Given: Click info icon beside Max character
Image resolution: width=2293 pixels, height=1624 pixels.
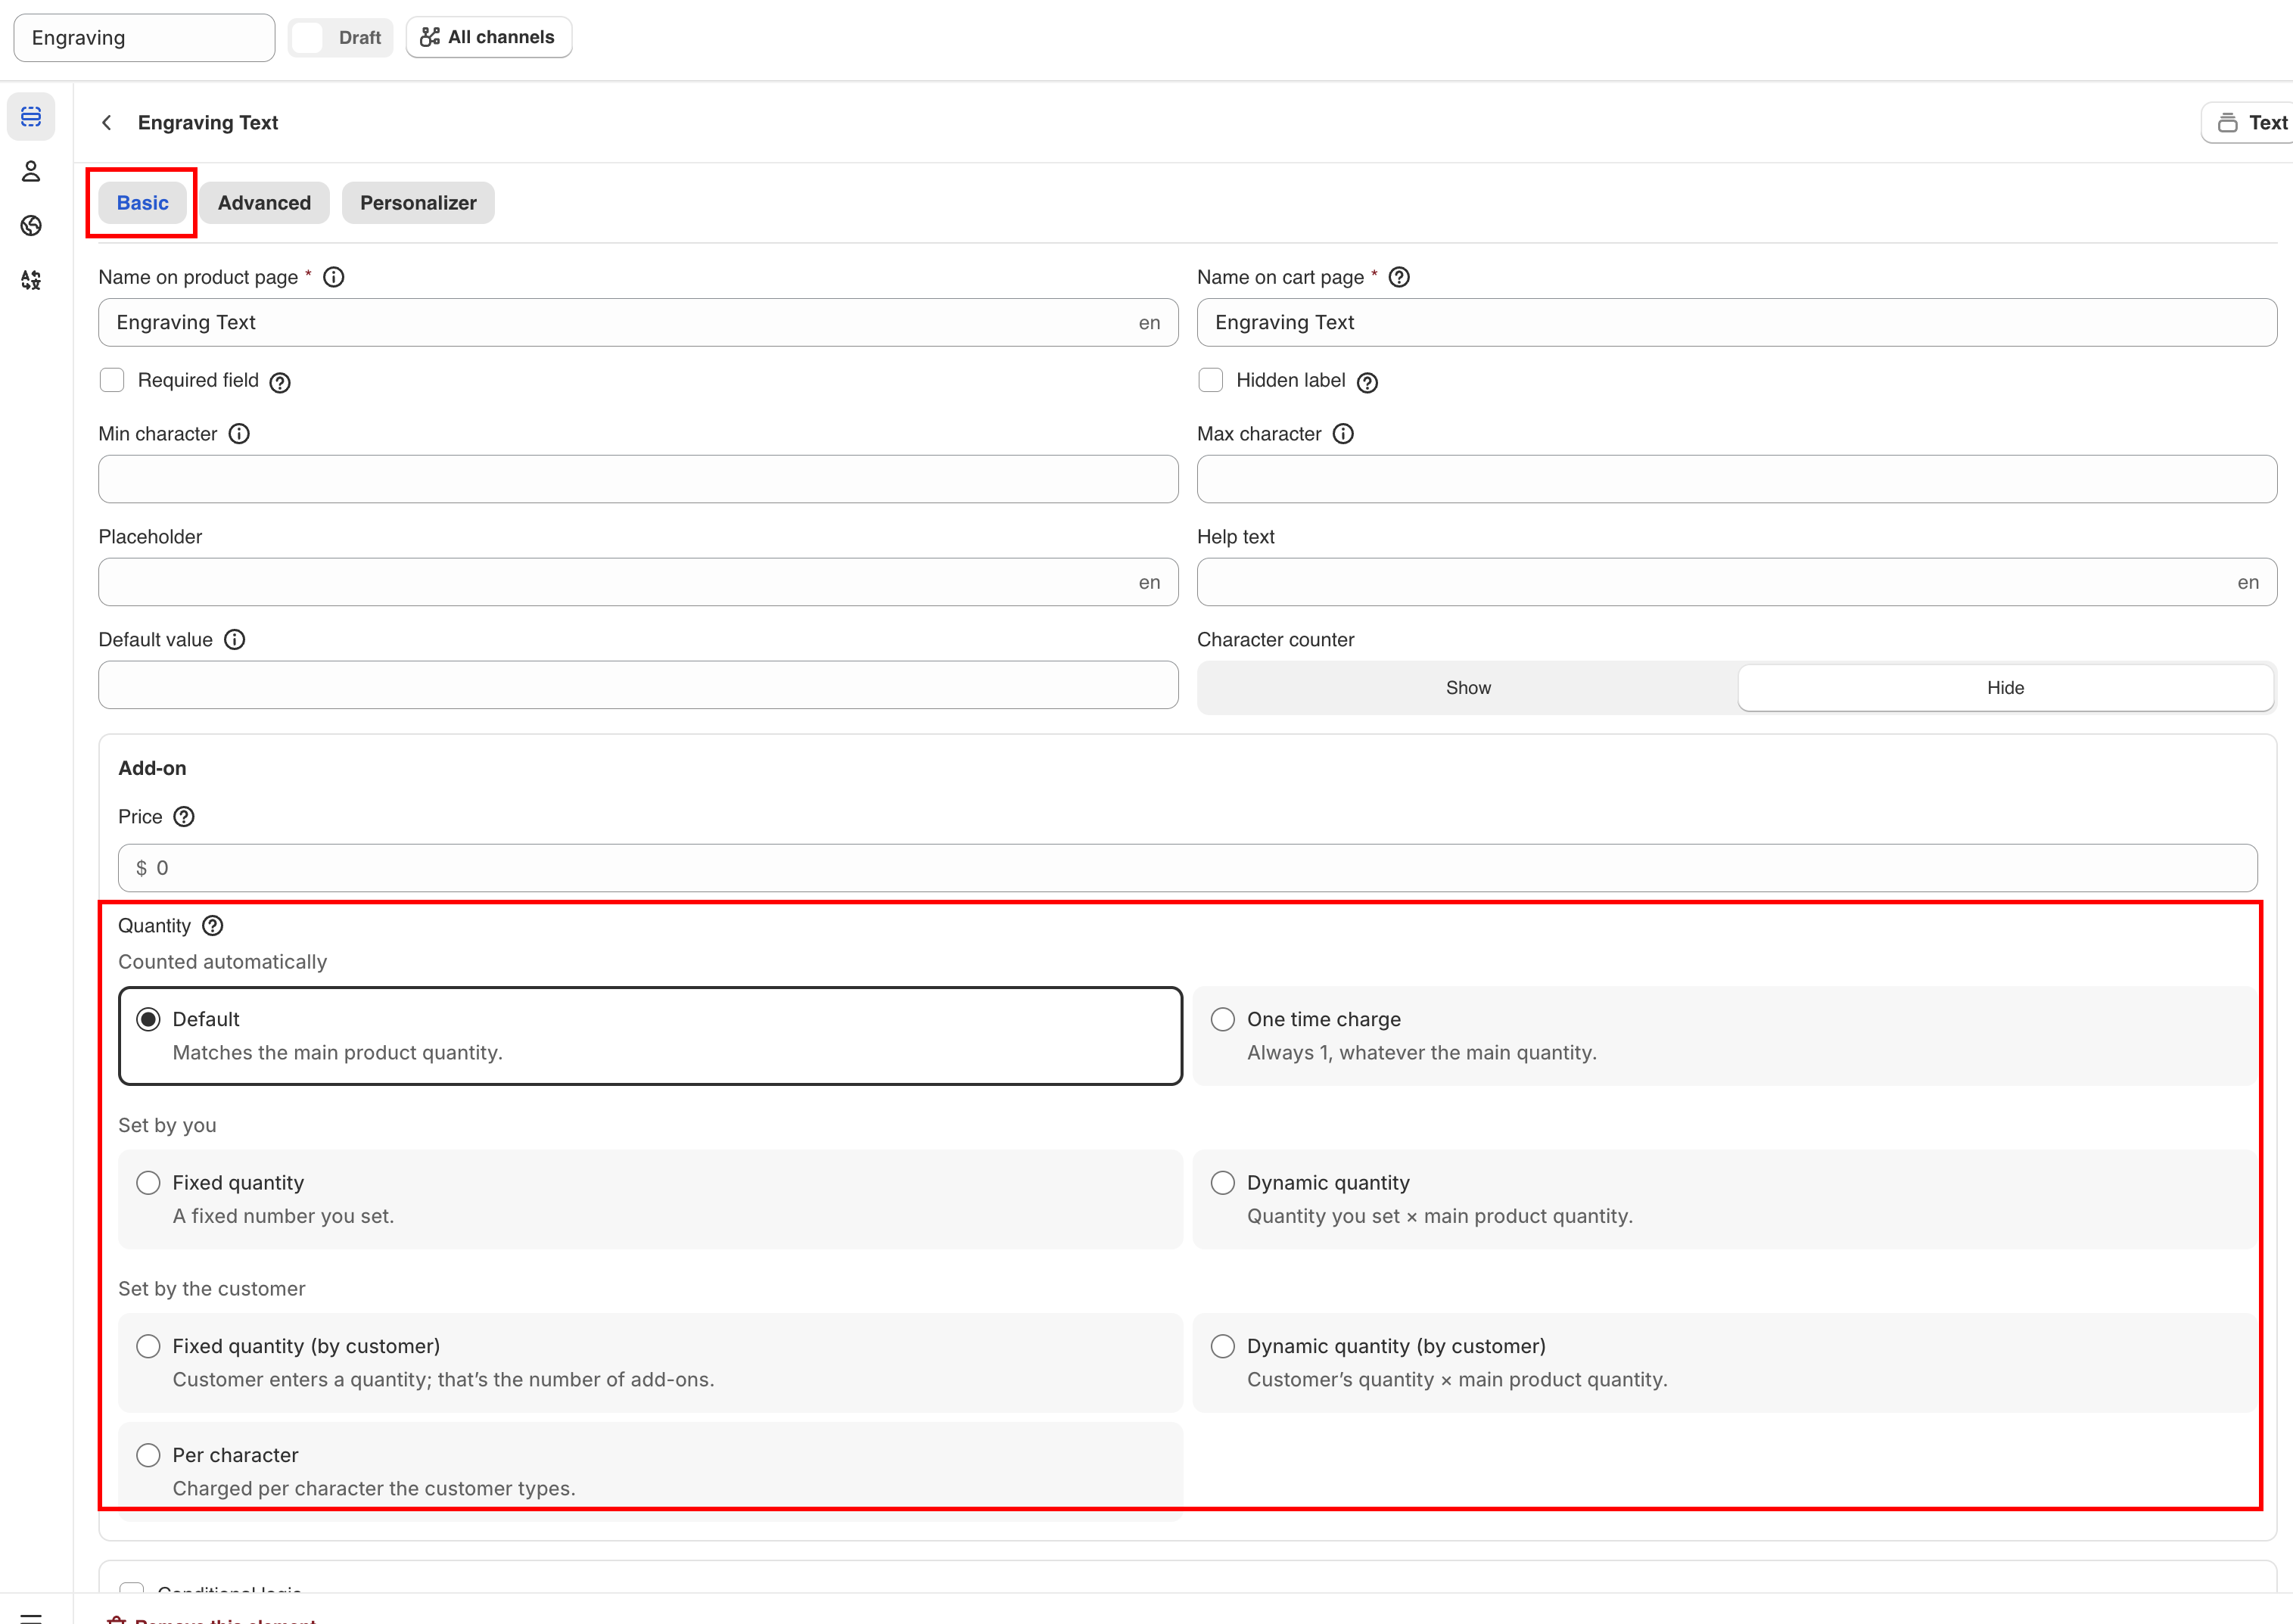Looking at the screenshot, I should (x=1343, y=434).
